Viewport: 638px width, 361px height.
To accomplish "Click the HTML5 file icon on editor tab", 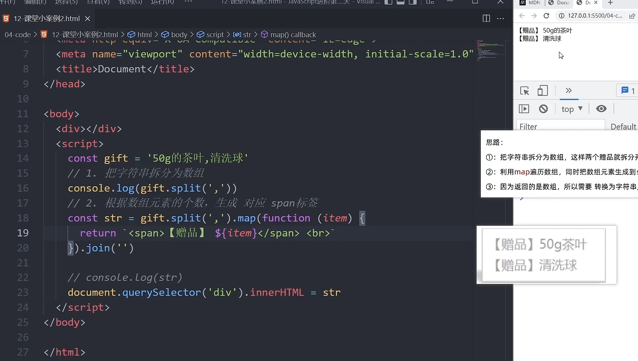I will click(x=6, y=18).
